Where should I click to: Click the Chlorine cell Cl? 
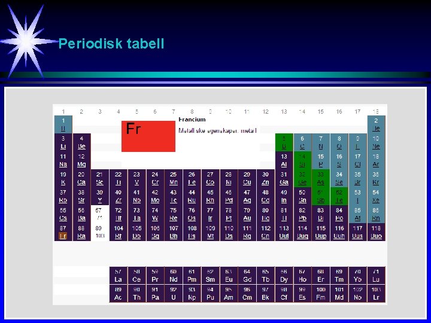357,160
